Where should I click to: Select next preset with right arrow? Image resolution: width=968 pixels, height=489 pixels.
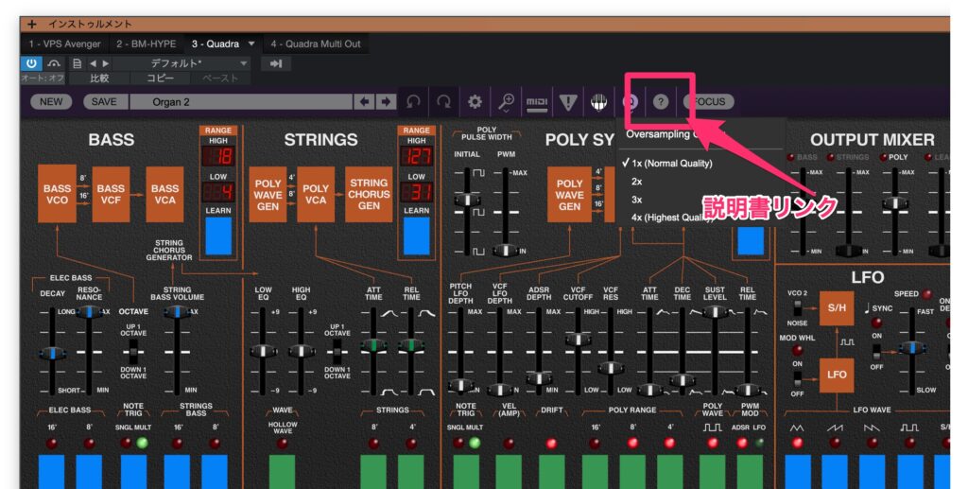(385, 101)
